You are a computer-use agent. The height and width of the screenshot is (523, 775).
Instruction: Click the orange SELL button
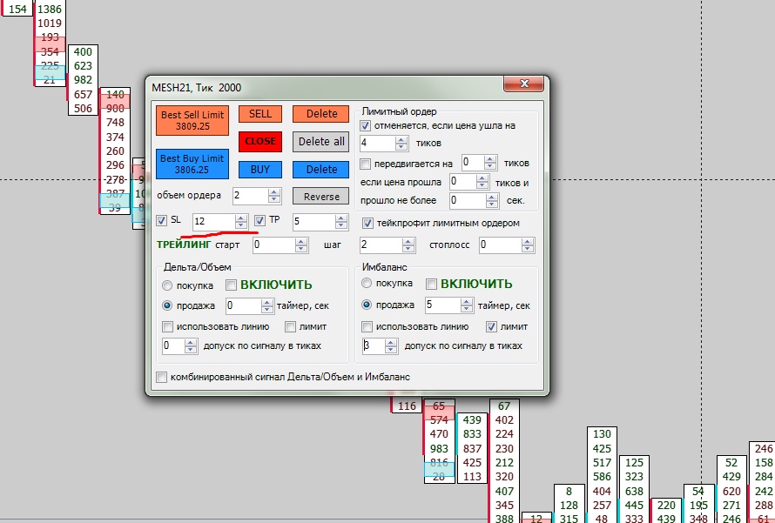click(x=260, y=114)
